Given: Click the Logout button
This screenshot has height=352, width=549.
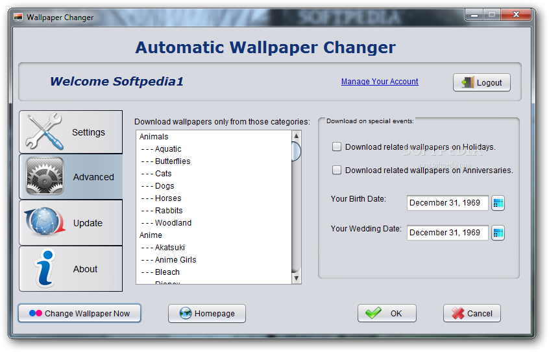Looking at the screenshot, I should [x=482, y=82].
